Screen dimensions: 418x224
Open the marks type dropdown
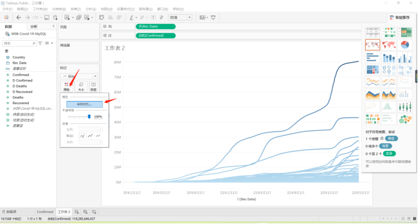point(79,76)
